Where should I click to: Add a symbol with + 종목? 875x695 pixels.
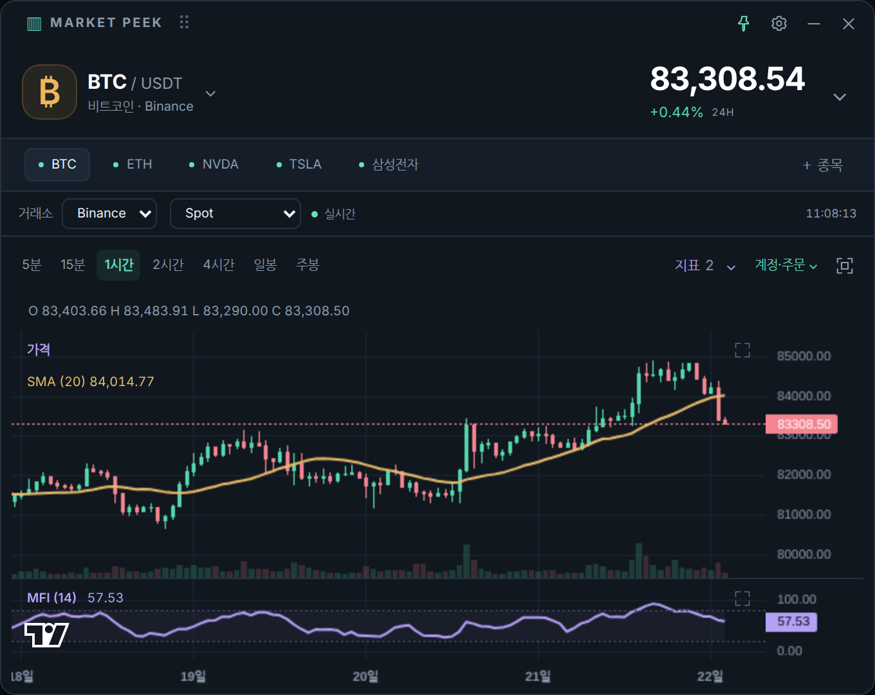point(823,165)
